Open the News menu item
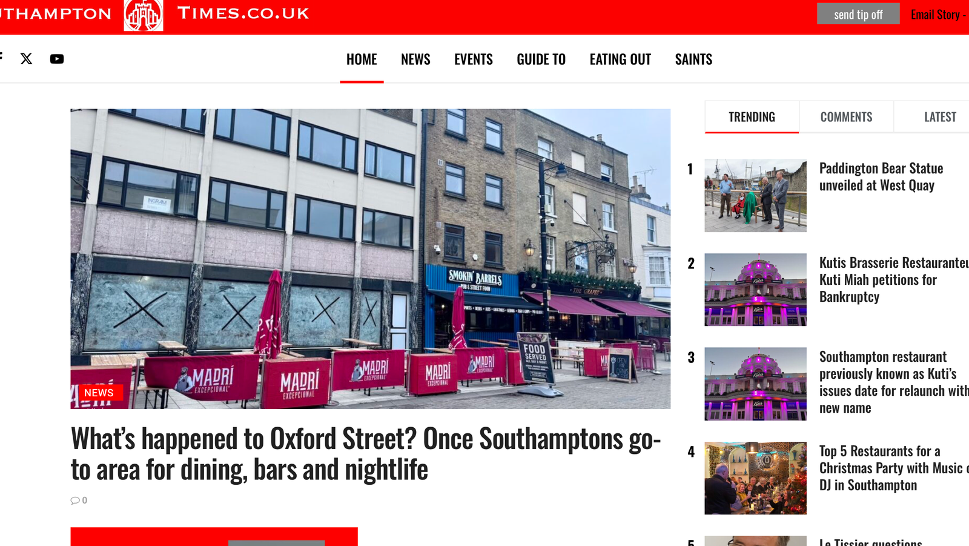969x546 pixels. [x=415, y=59]
